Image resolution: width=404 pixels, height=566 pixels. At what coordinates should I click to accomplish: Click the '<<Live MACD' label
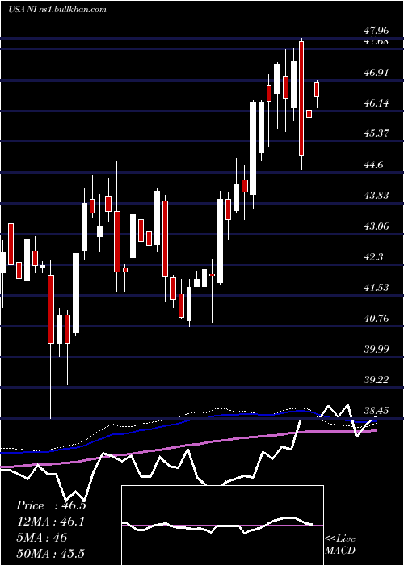click(x=340, y=545)
